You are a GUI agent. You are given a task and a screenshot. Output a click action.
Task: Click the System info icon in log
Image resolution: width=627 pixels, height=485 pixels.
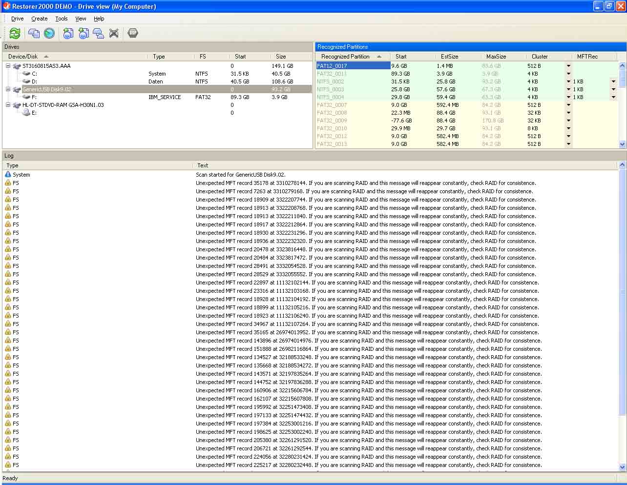[x=8, y=174]
